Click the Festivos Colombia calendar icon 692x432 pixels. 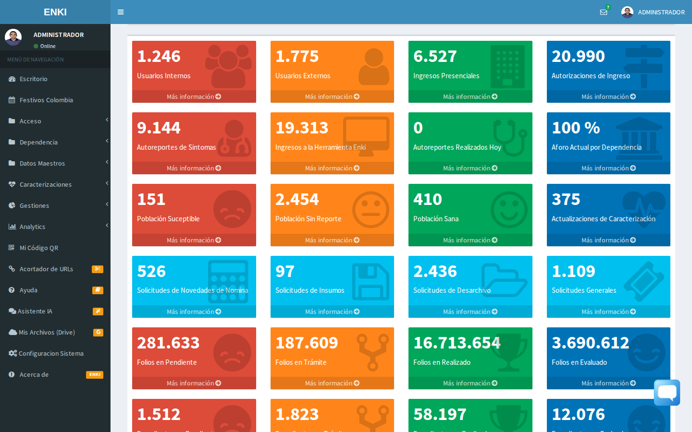[12, 100]
